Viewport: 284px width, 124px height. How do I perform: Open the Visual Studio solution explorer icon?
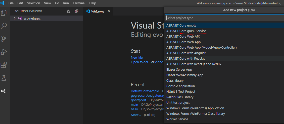4,91
